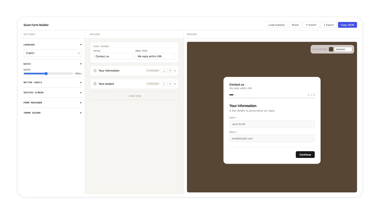Focus the Email field in the preview
The image size is (380, 214).
tap(272, 138)
